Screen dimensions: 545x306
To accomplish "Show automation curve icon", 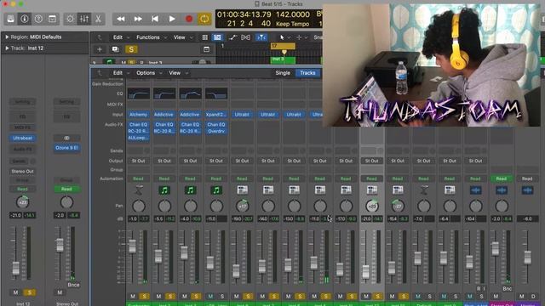I will [232, 37].
